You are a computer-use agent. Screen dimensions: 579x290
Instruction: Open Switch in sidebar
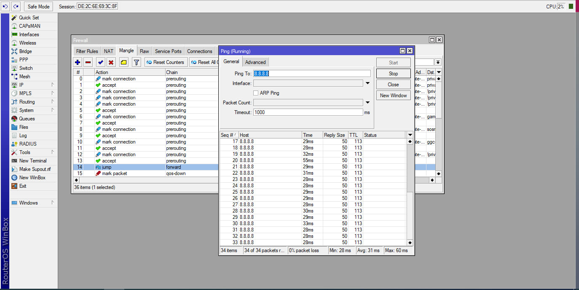pos(26,68)
